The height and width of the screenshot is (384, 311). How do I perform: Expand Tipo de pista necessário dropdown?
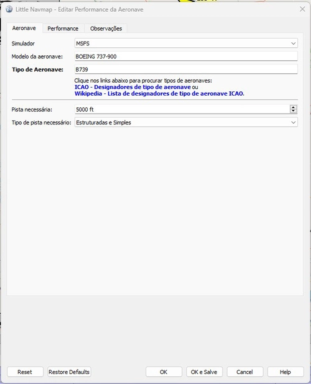186,122
